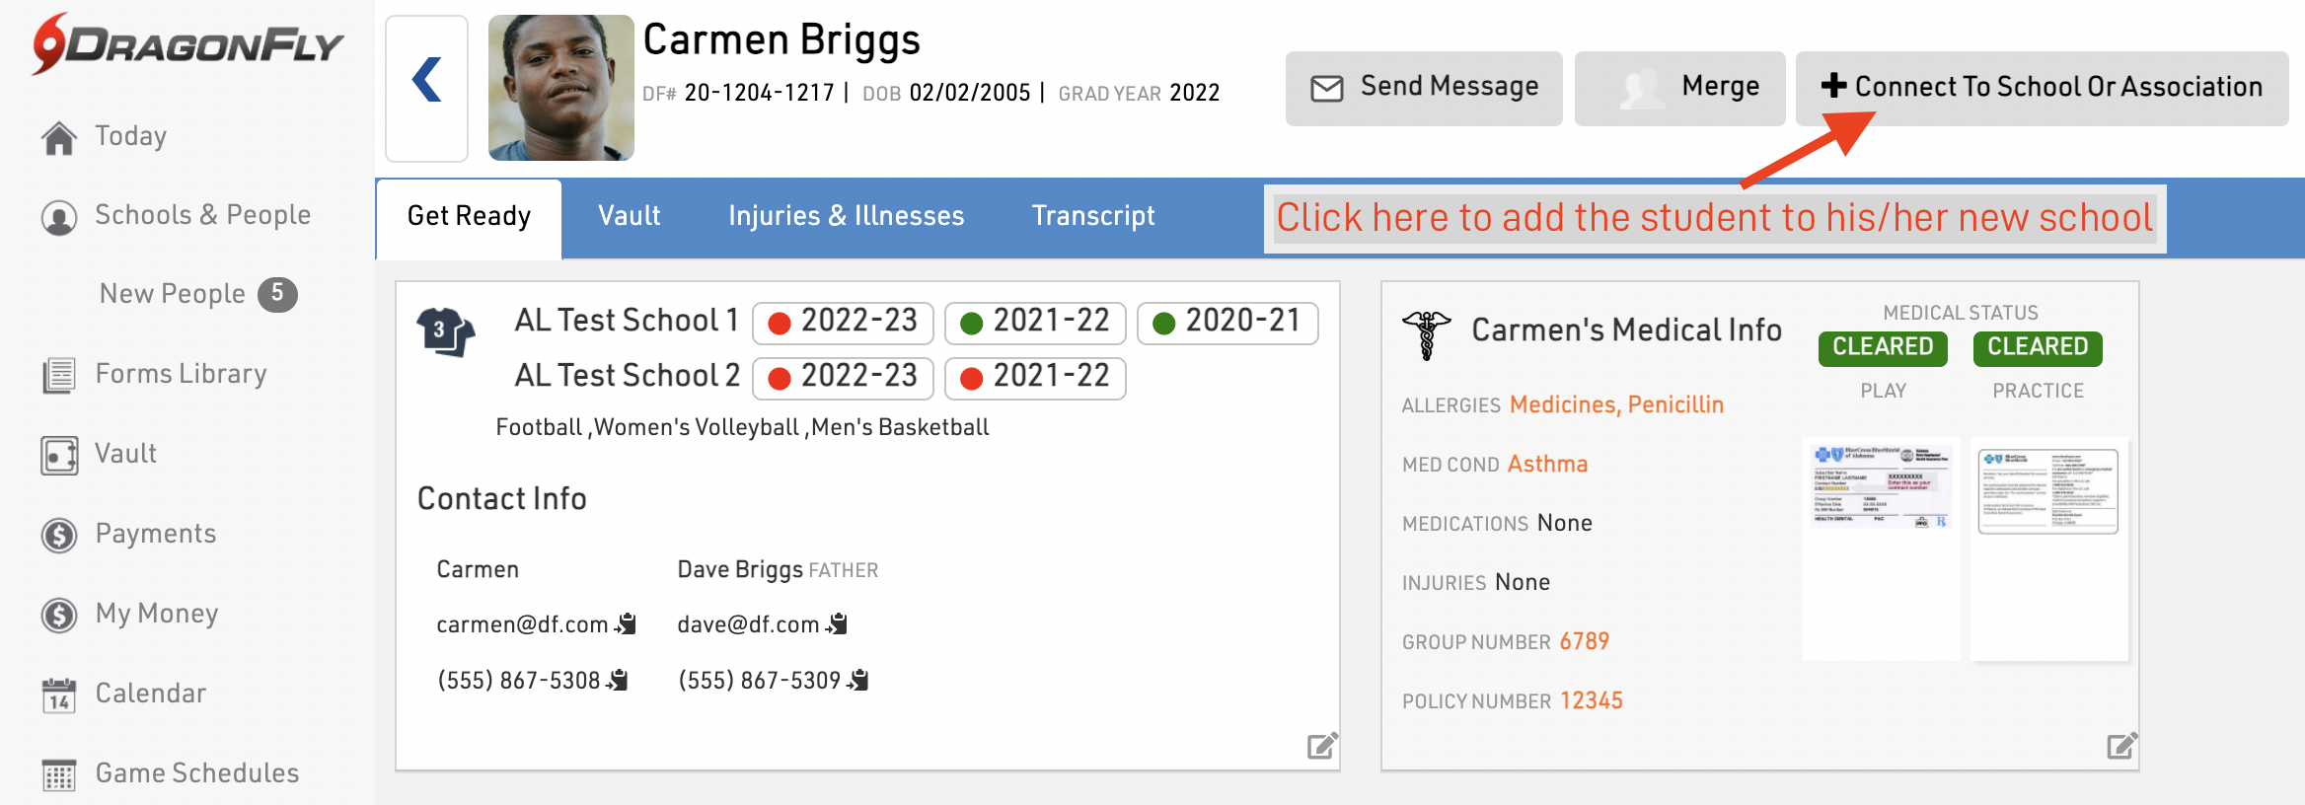This screenshot has height=805, width=2305.
Task: Click the back chevron arrow
Action: coord(426,81)
